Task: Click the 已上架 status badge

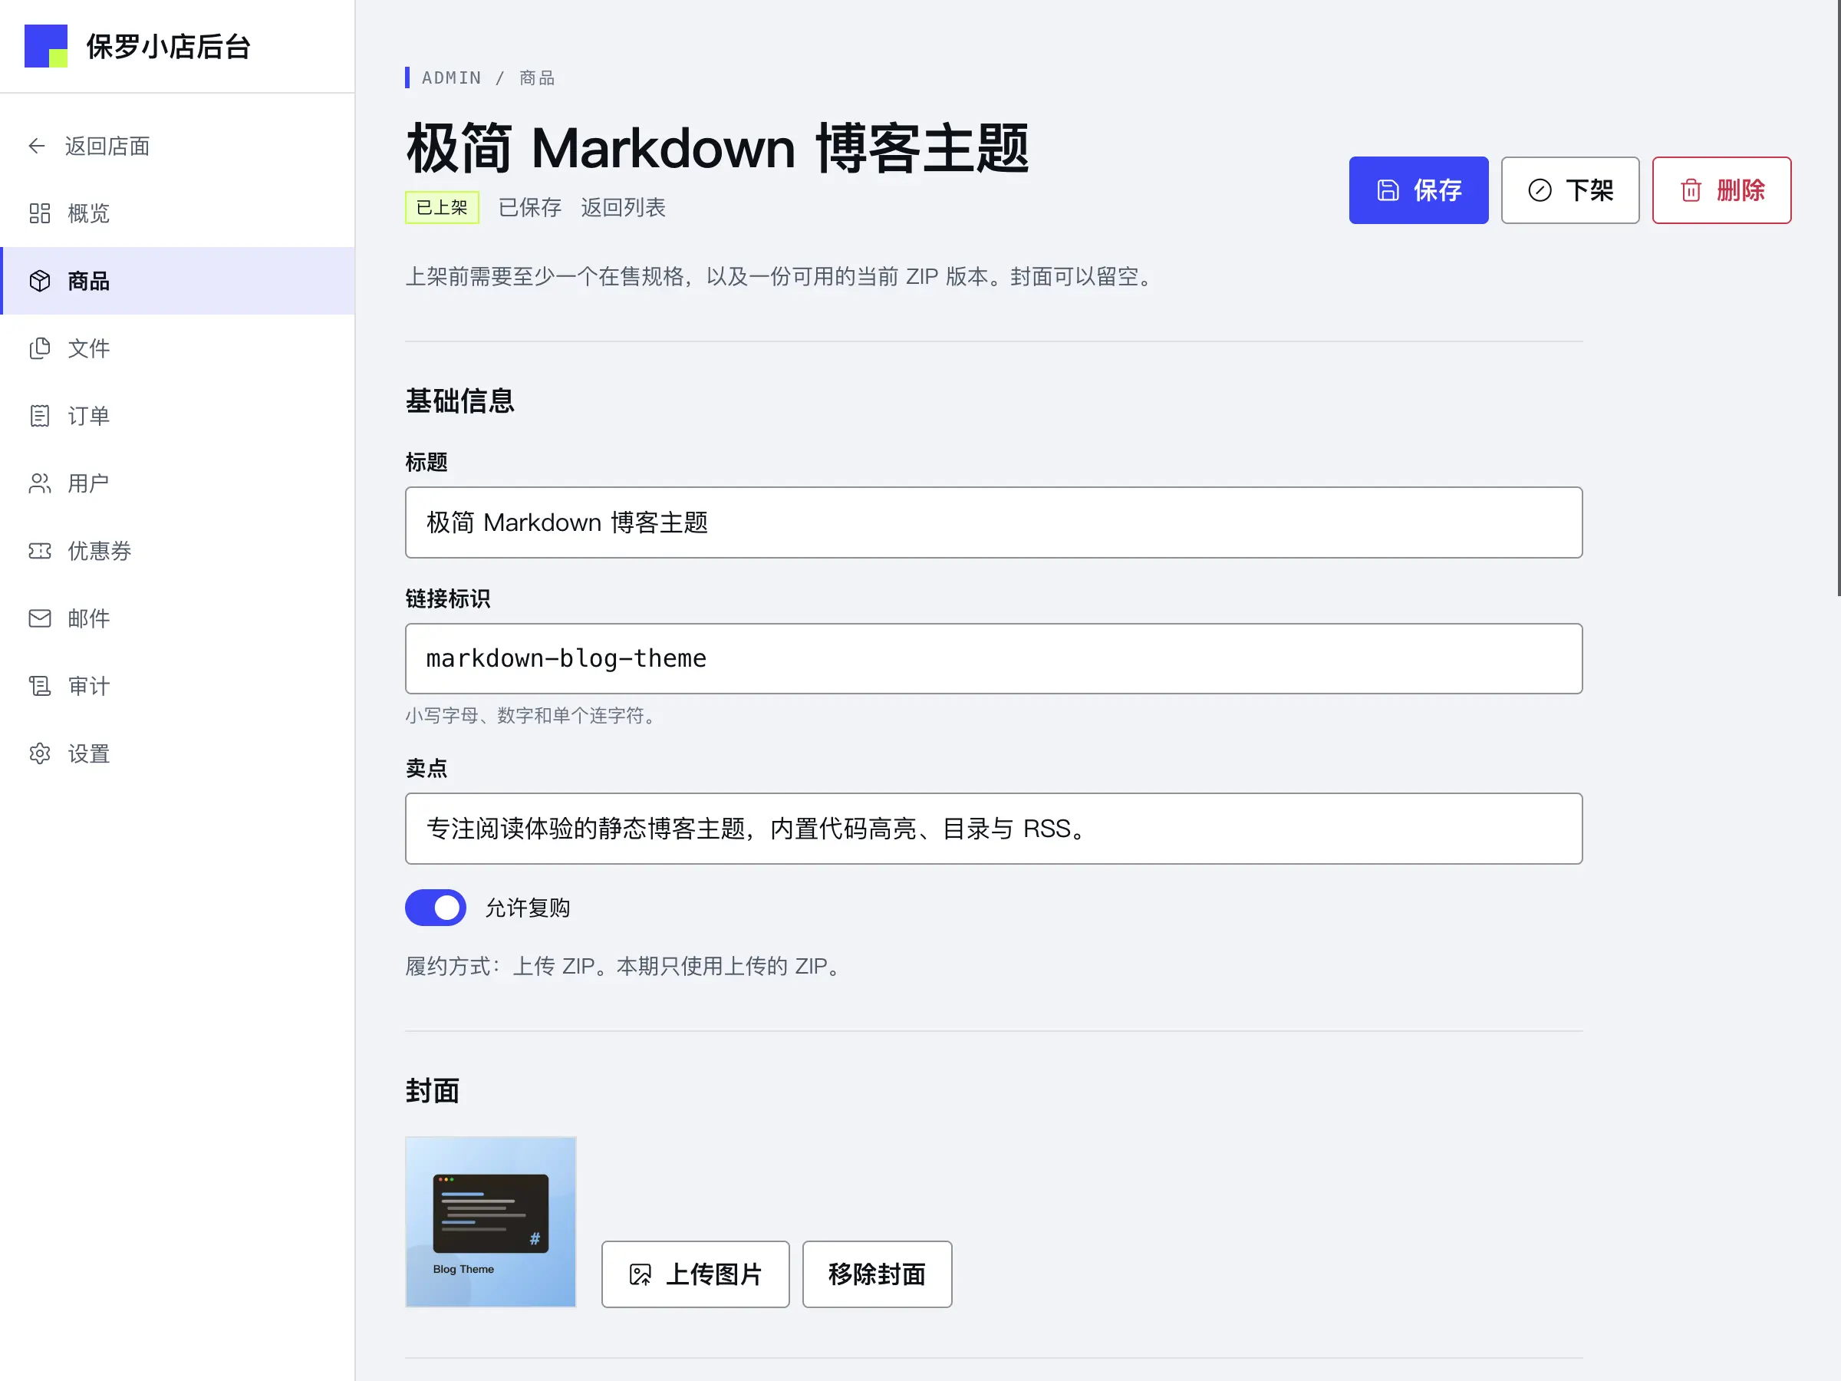Action: pyautogui.click(x=442, y=208)
